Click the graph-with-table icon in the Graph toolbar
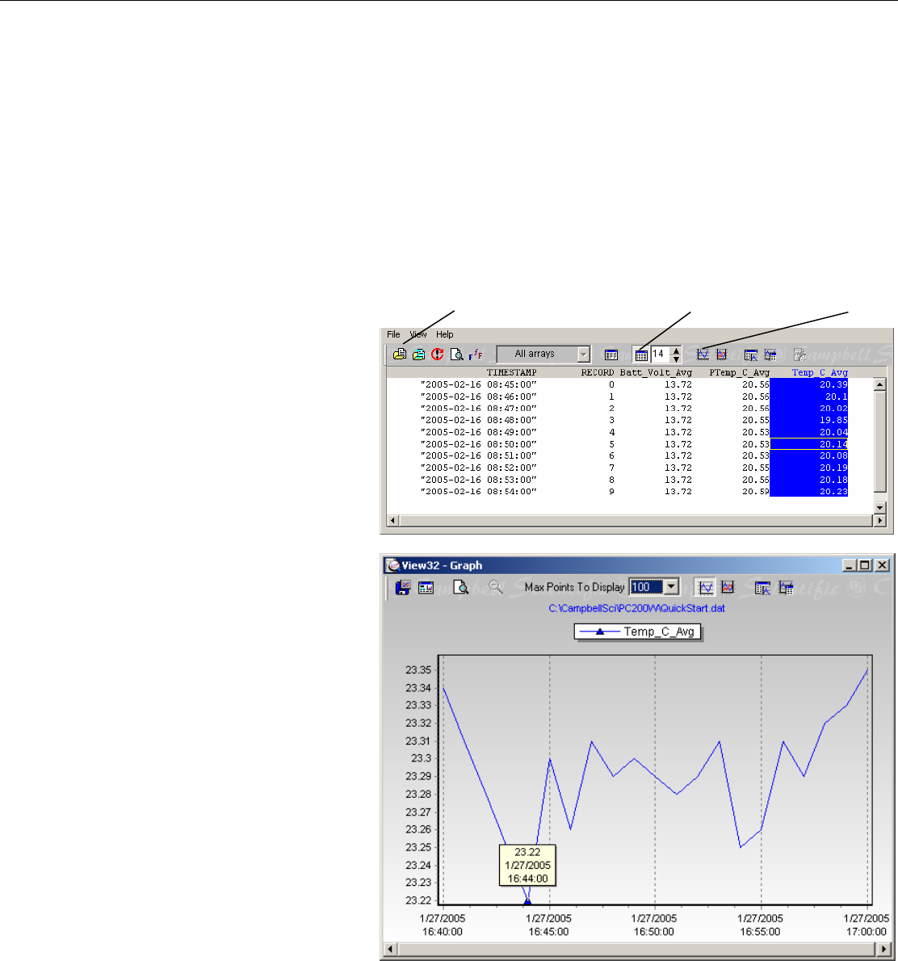Screen dimensions: 898x961 click(x=786, y=588)
